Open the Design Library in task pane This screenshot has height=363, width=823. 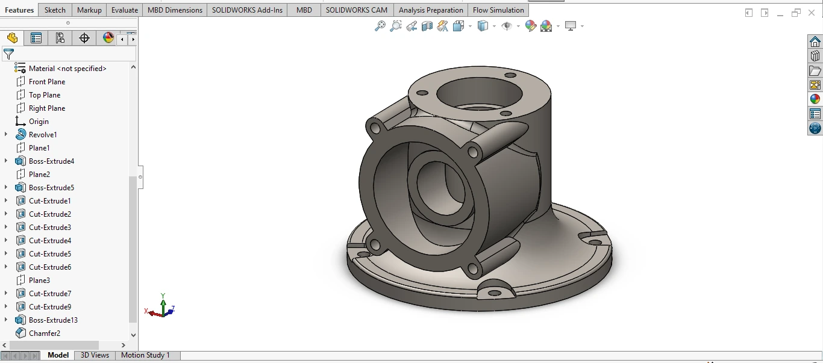(815, 56)
